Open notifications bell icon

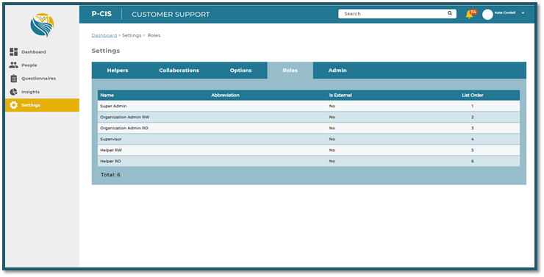coord(470,15)
